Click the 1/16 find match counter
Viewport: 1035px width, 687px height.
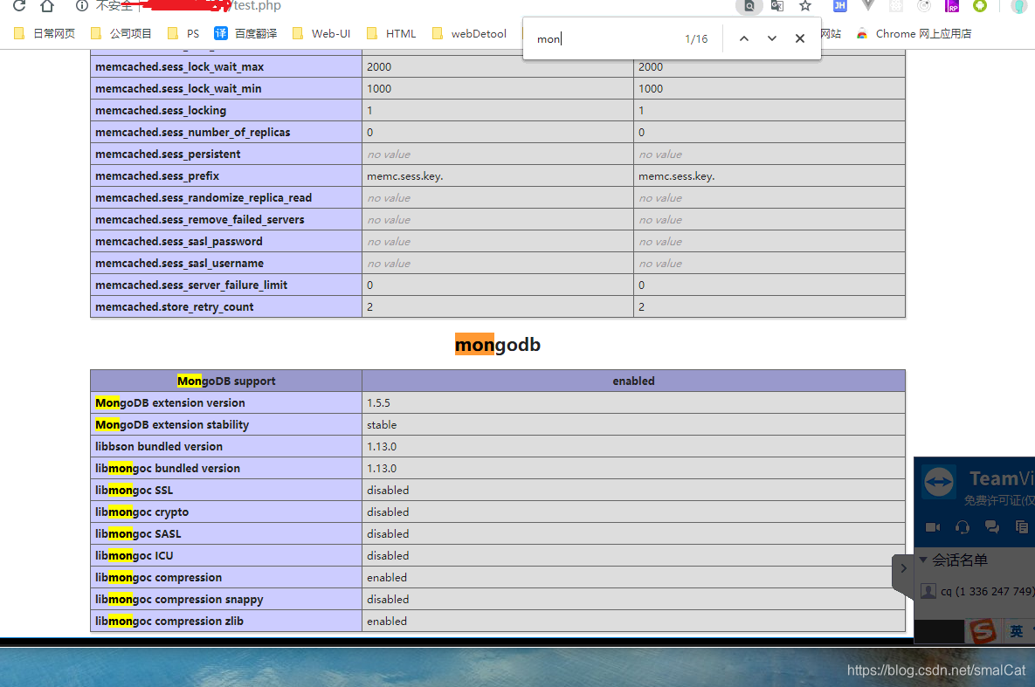click(696, 39)
